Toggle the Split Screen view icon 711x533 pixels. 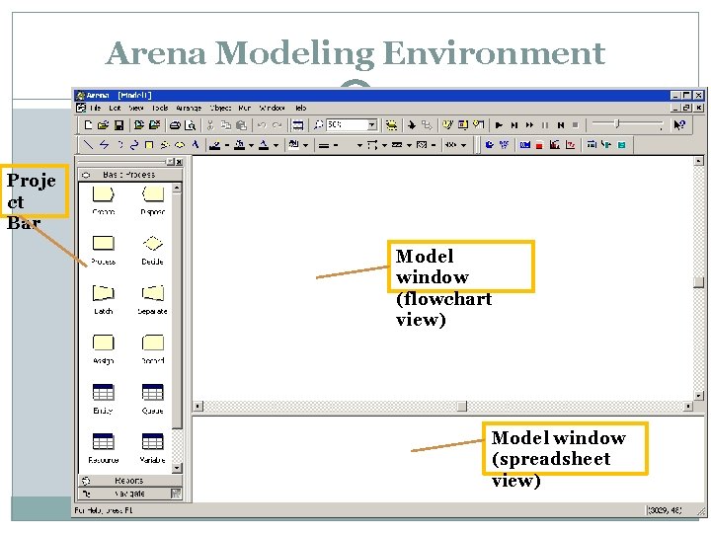(297, 125)
